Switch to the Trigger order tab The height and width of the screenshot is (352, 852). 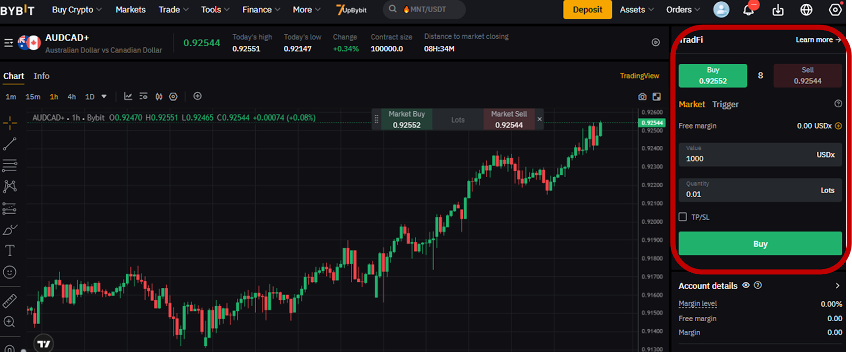725,104
